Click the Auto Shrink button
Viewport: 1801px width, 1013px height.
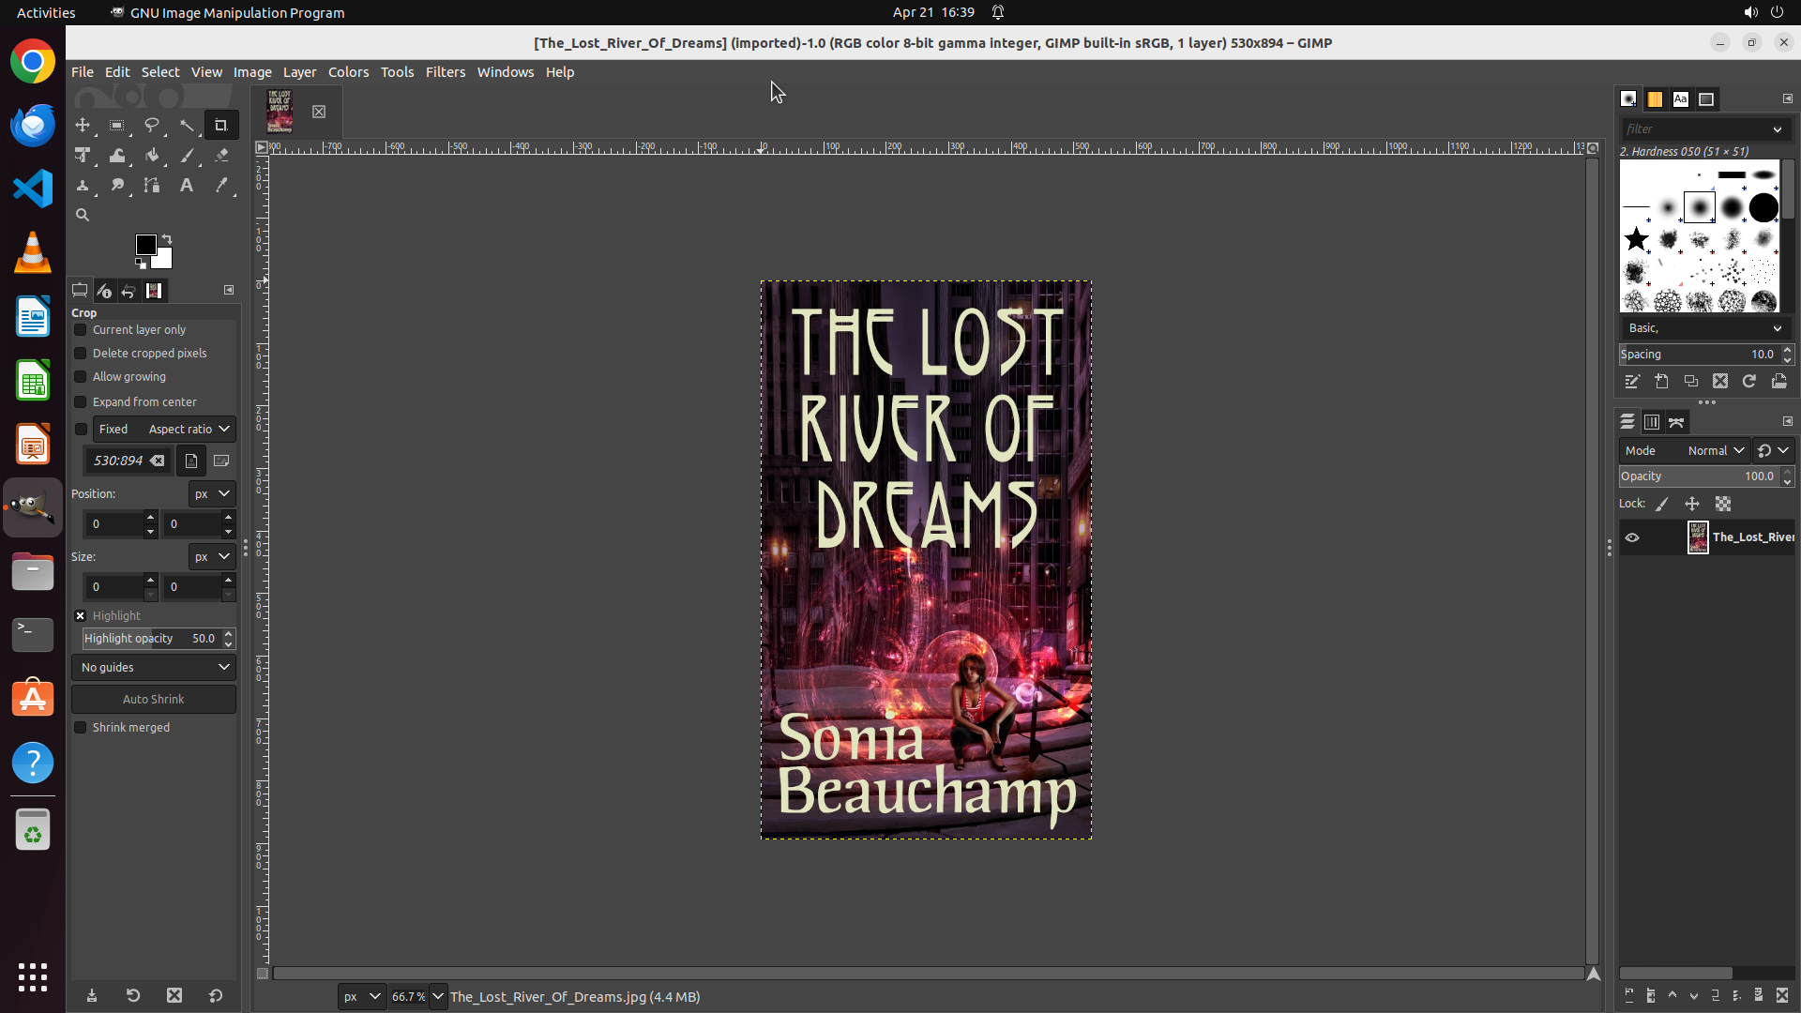(154, 700)
